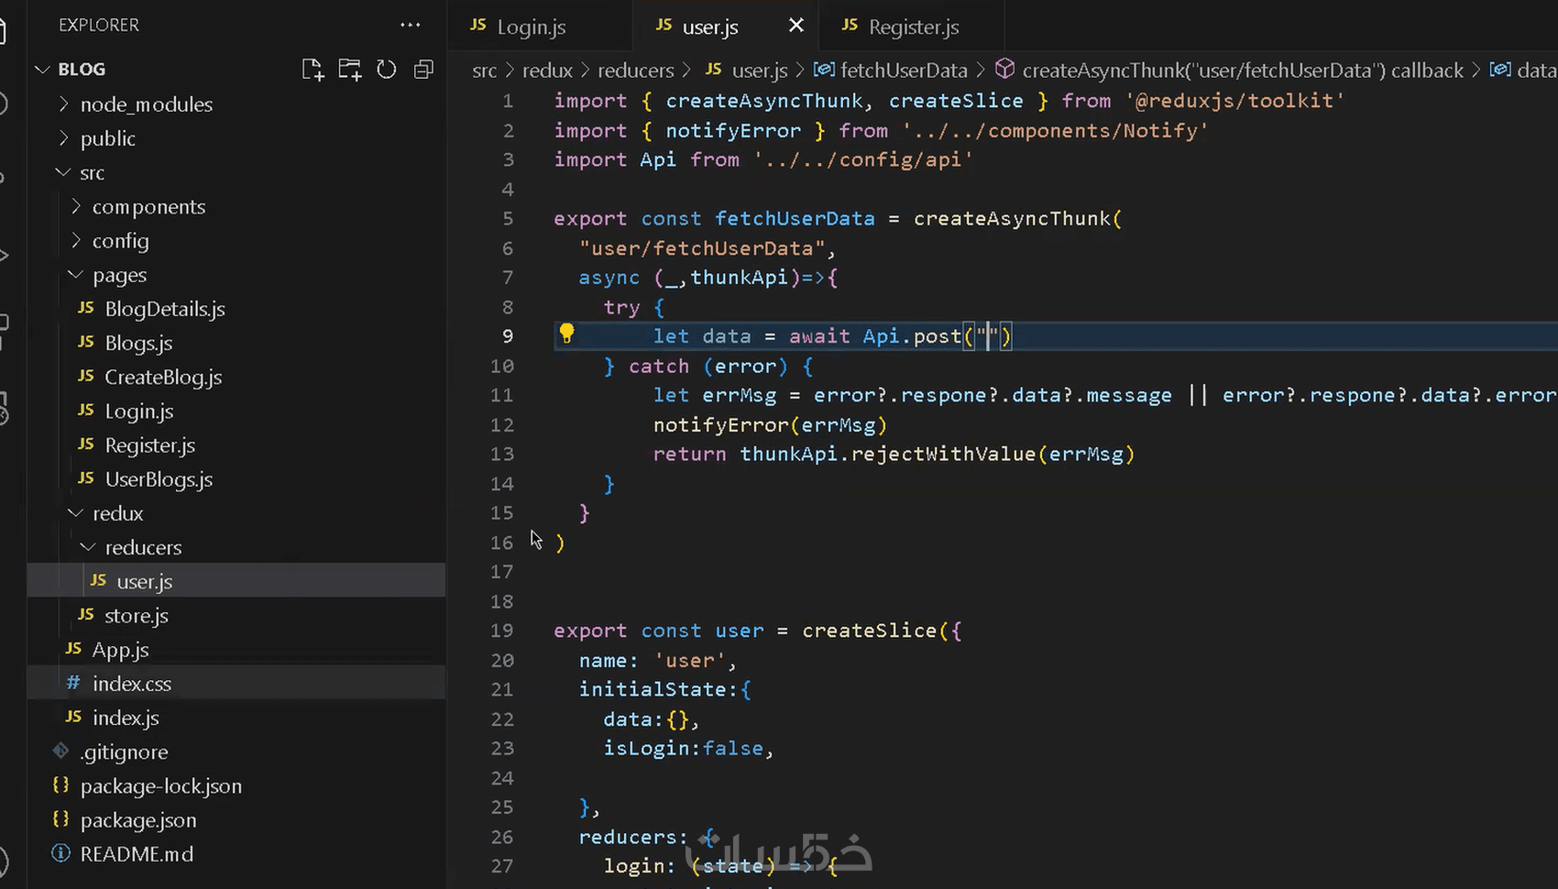1558x889 pixels.
Task: Click the '../../config/api' import path
Action: pos(863,159)
